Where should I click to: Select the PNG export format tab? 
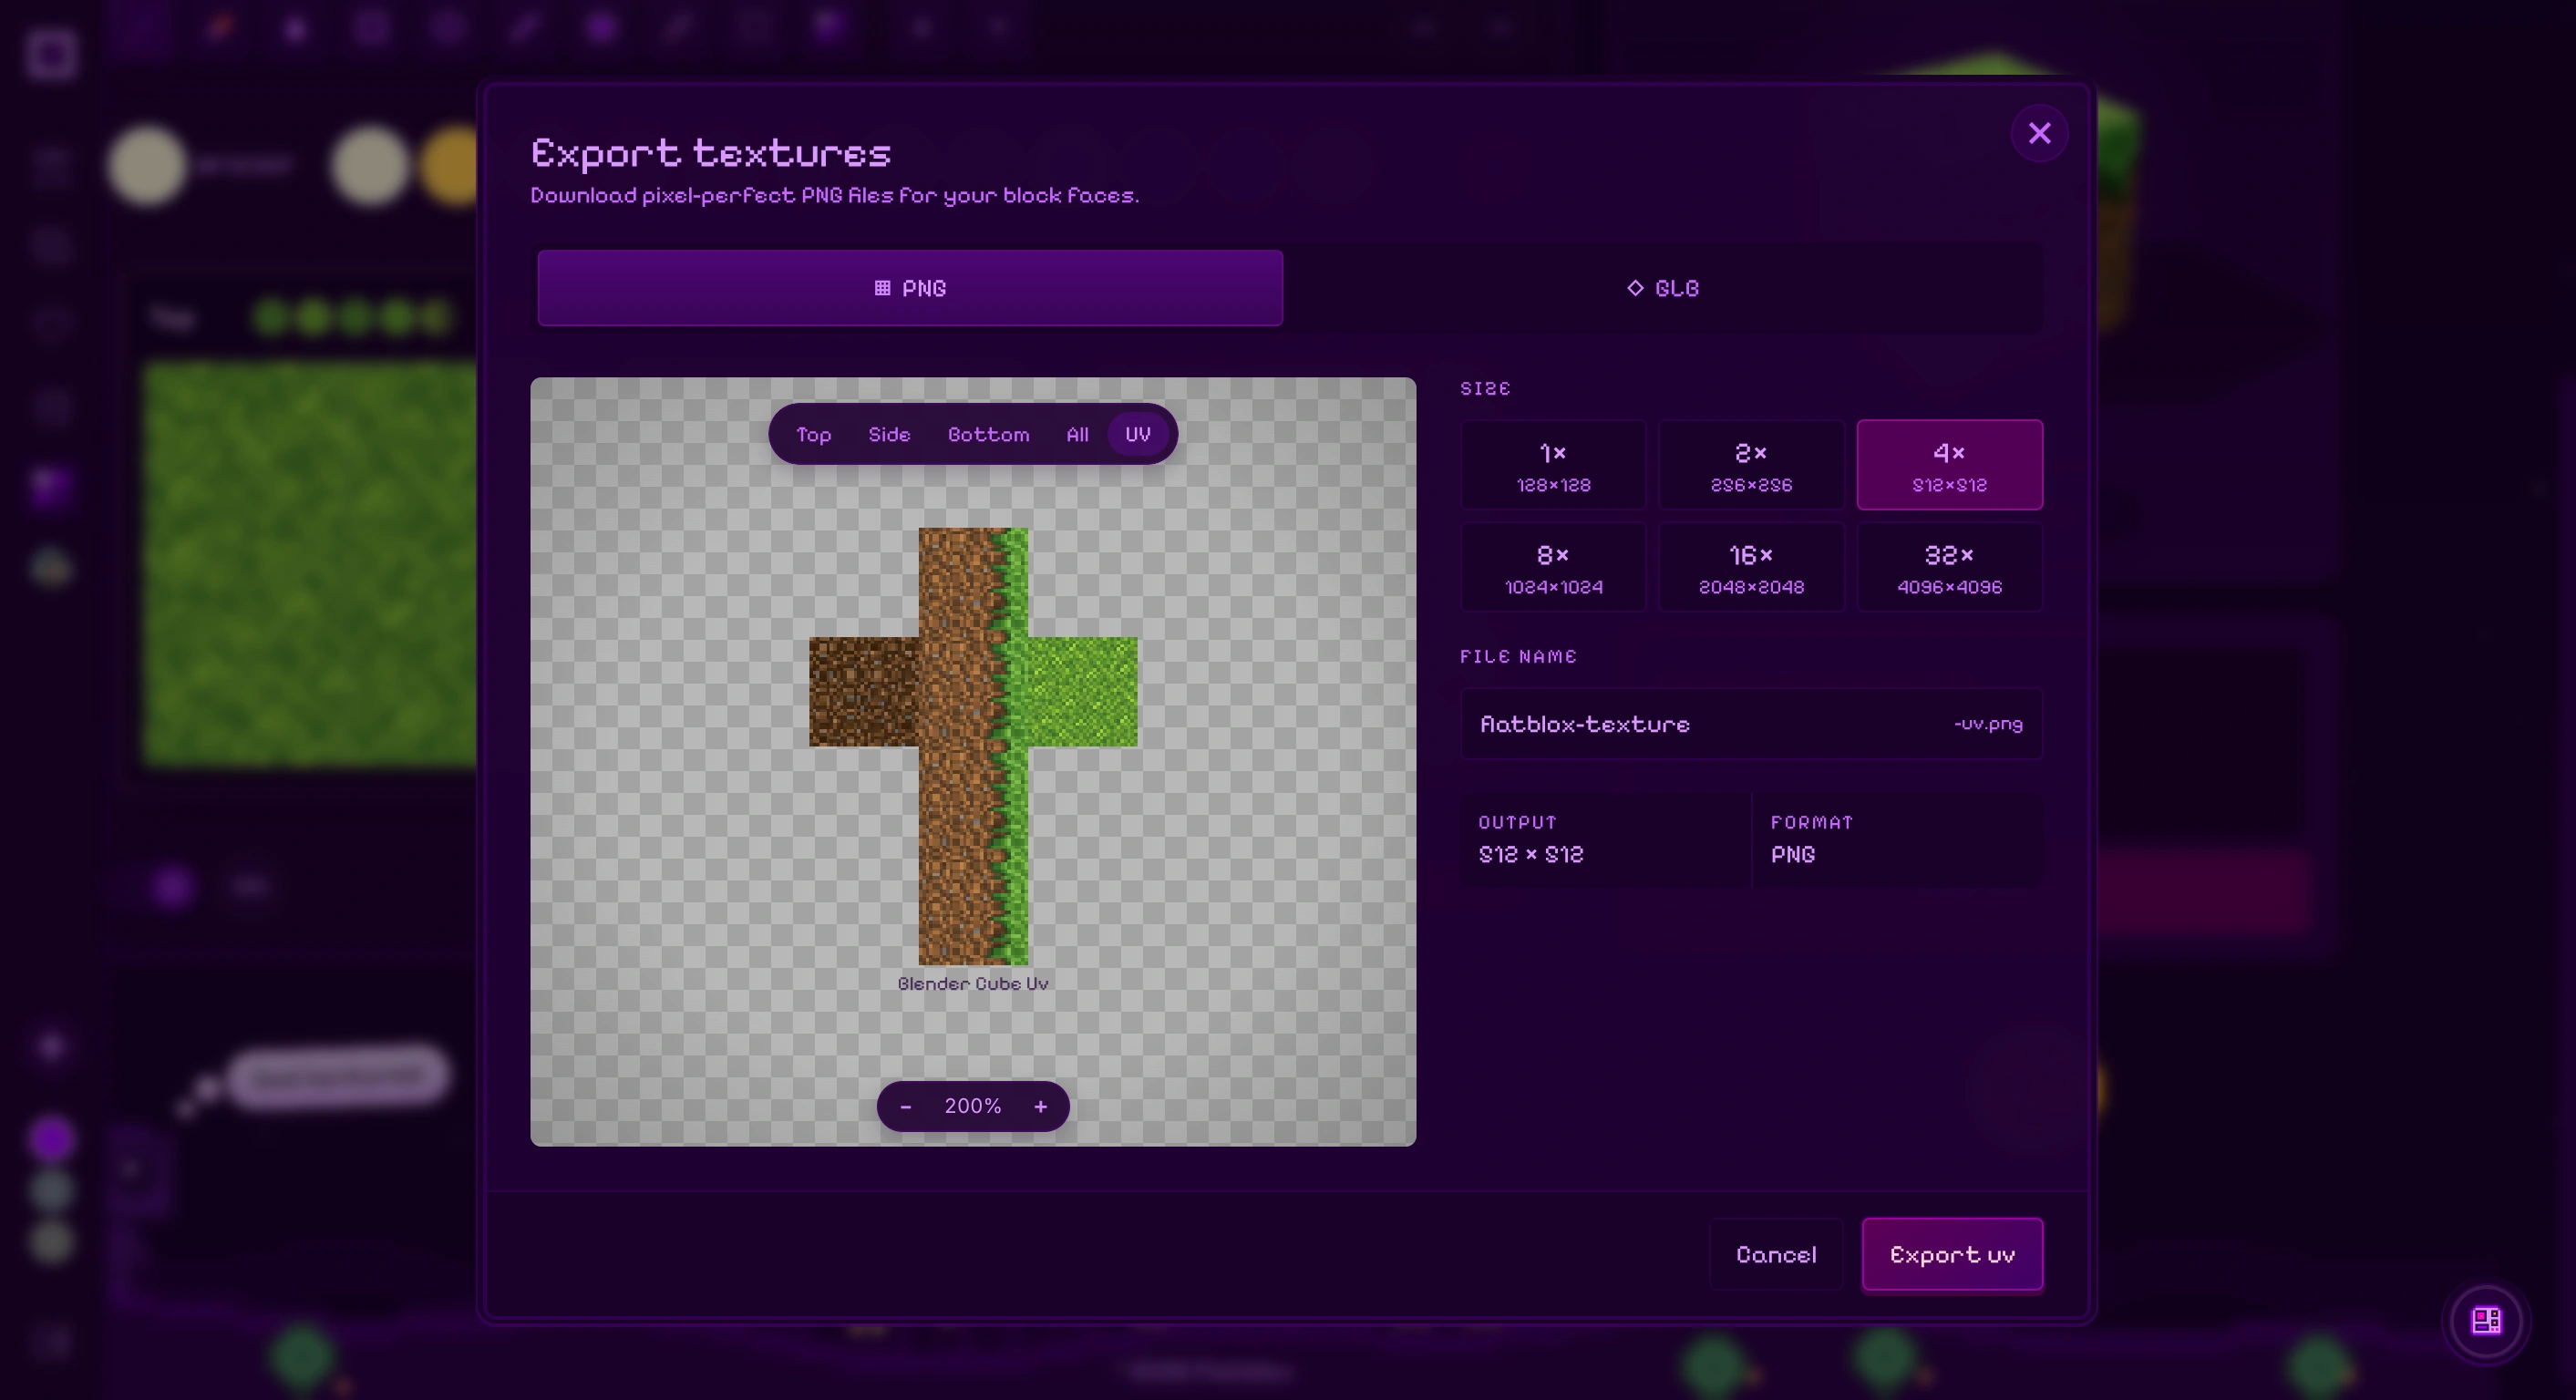tap(910, 288)
